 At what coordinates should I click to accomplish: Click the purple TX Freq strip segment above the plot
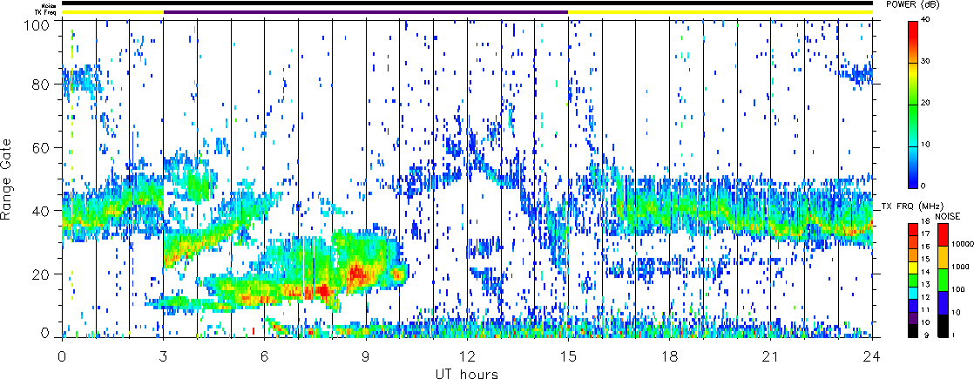coord(366,12)
